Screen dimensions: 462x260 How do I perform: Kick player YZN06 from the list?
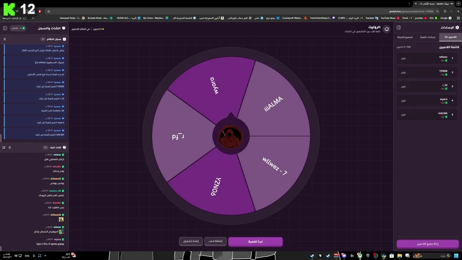pyautogui.click(x=403, y=72)
